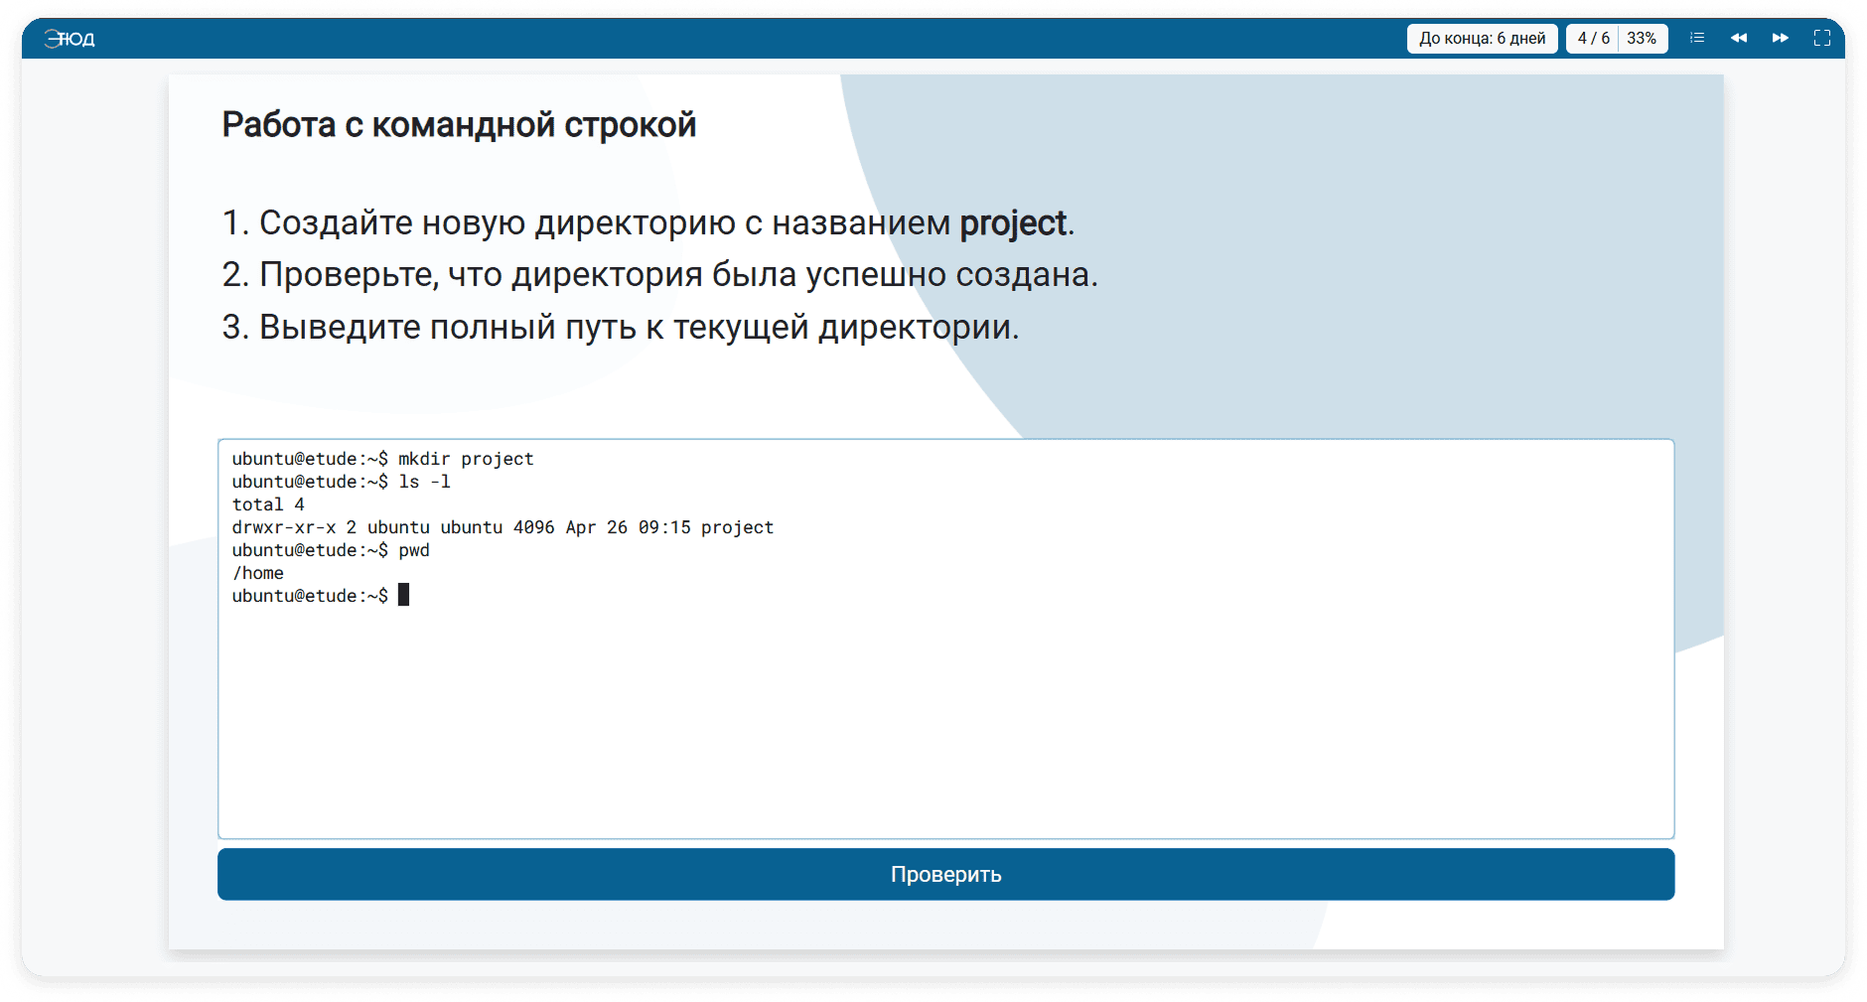Click the 4 / 6 task counter

pyautogui.click(x=1593, y=38)
